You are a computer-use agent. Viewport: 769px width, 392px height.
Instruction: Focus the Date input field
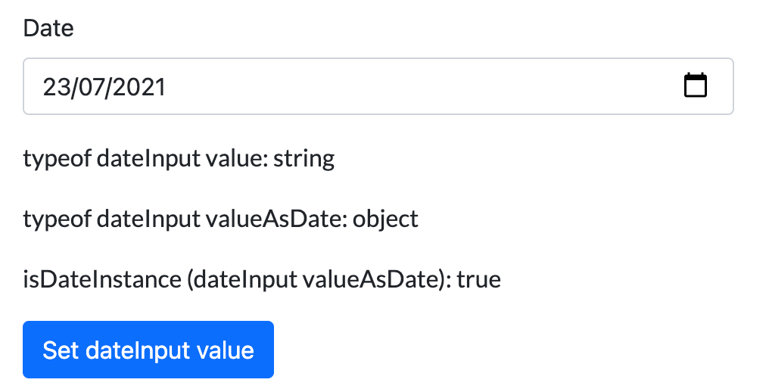(378, 86)
